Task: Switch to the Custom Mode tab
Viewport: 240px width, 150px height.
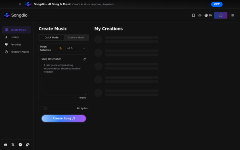Action: point(76,38)
